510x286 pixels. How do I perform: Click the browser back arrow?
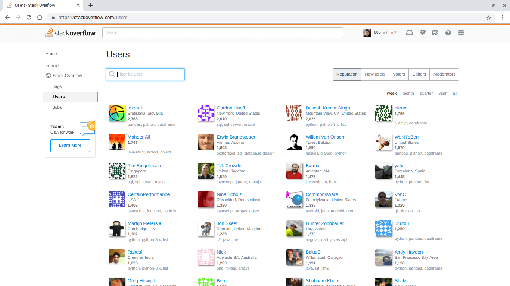point(7,17)
